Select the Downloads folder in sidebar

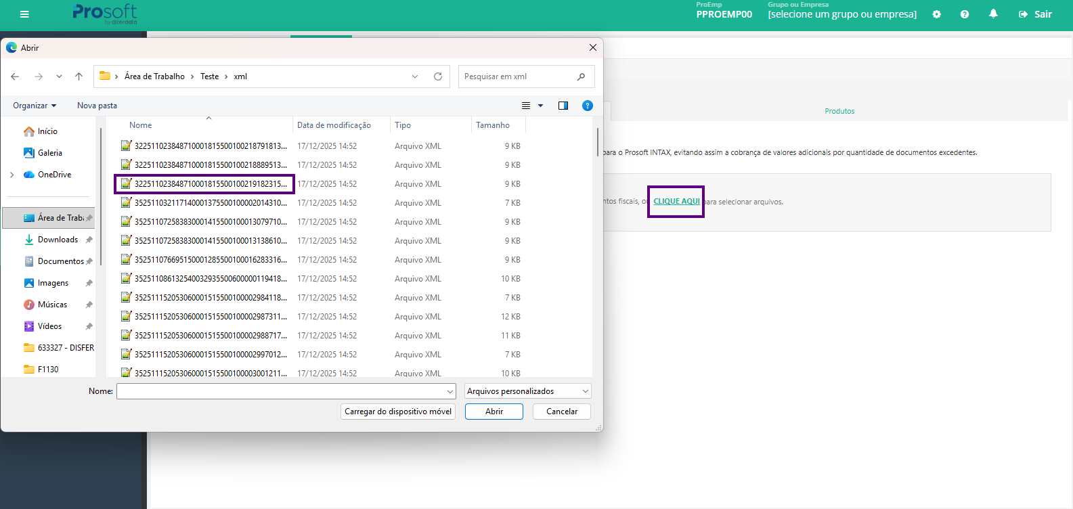click(x=58, y=240)
